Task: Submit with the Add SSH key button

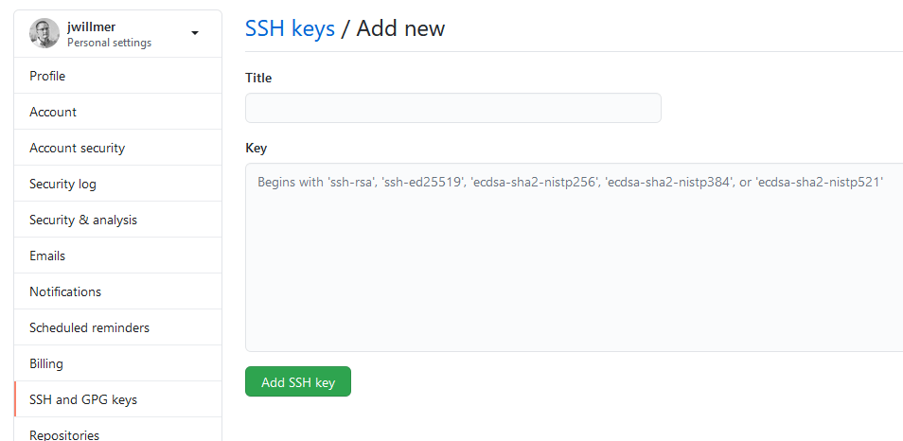Action: (298, 381)
